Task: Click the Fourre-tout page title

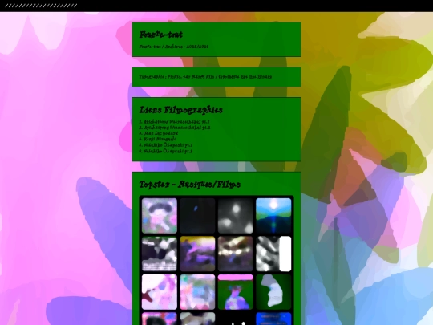Action: tap(160, 35)
